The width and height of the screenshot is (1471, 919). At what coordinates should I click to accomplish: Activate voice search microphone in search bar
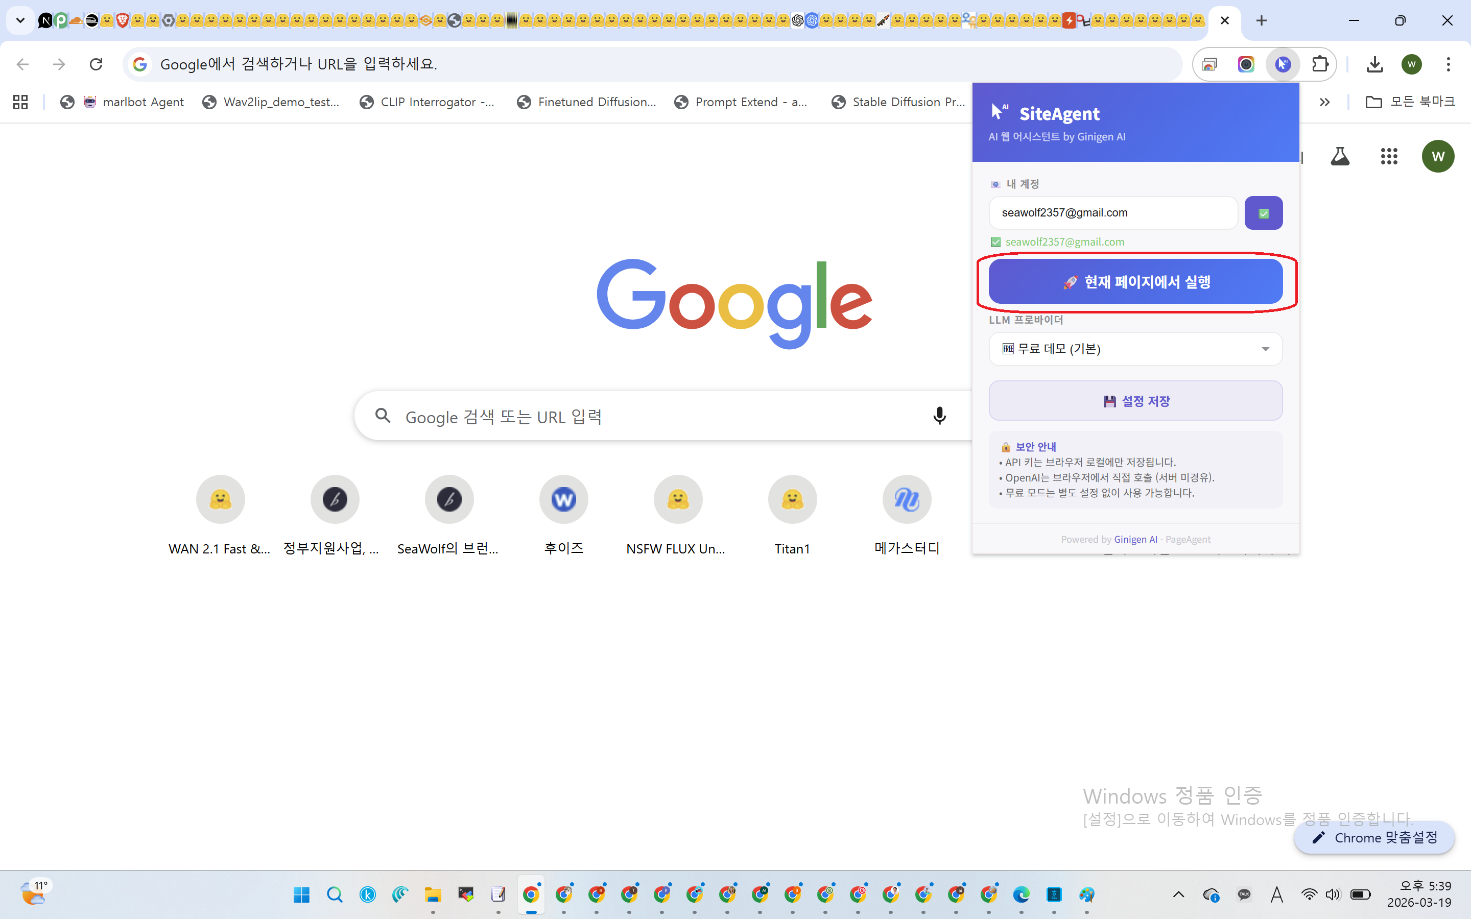pos(939,416)
